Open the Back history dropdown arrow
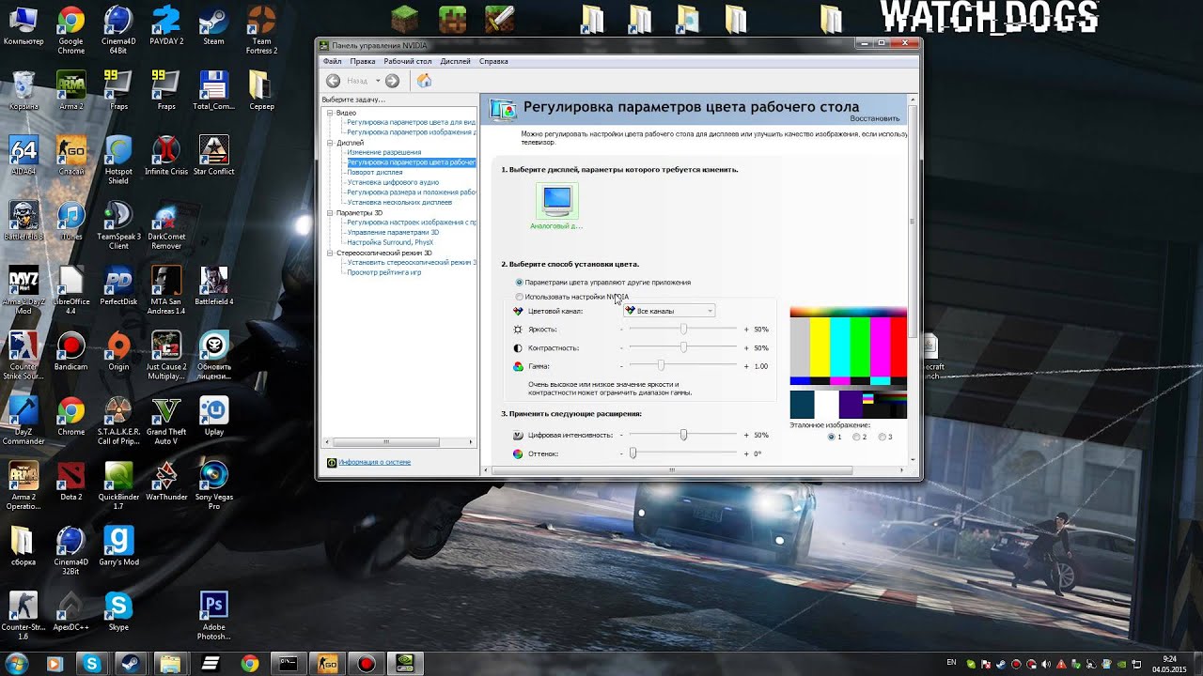 (378, 81)
